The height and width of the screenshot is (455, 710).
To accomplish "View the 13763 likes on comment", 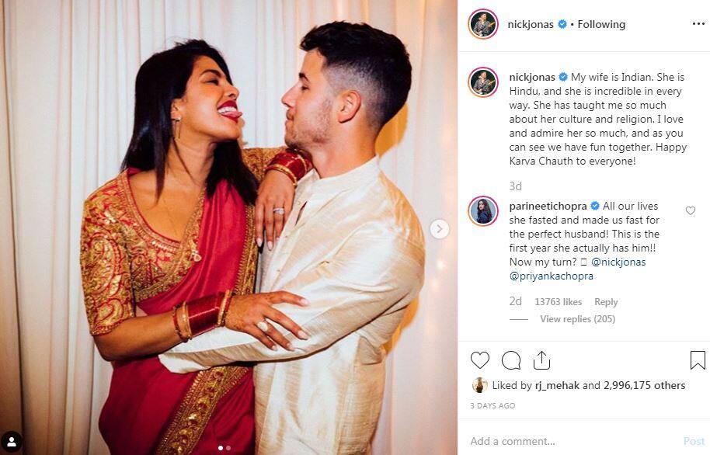I will (558, 302).
